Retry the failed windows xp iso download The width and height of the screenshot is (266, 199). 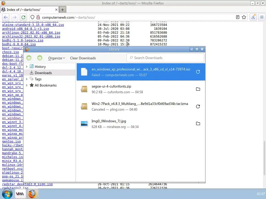tap(198, 72)
